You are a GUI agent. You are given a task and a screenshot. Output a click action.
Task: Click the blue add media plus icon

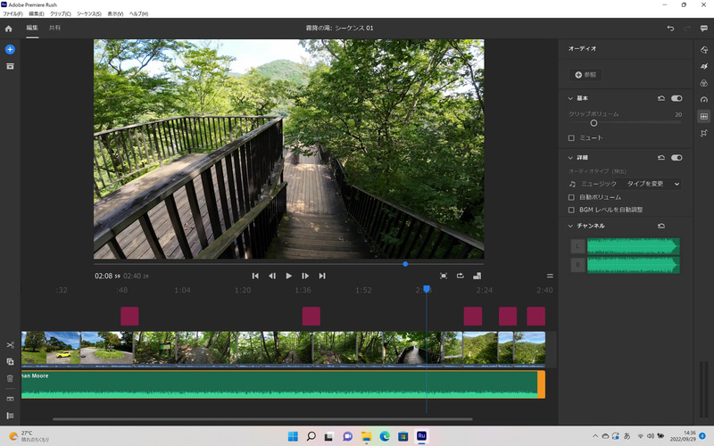(x=10, y=49)
